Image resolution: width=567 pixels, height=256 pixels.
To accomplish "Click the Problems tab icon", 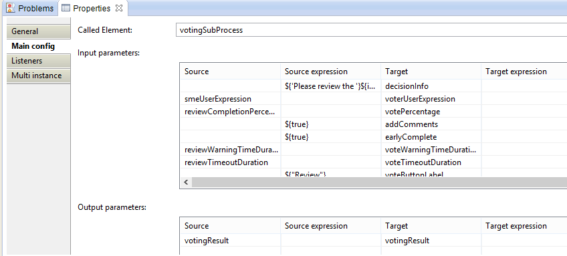I will pos(11,8).
